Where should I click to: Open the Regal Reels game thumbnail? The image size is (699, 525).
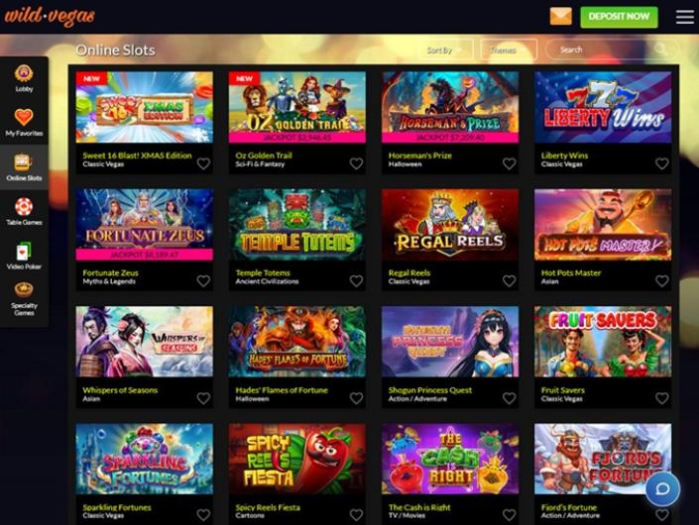coord(450,225)
